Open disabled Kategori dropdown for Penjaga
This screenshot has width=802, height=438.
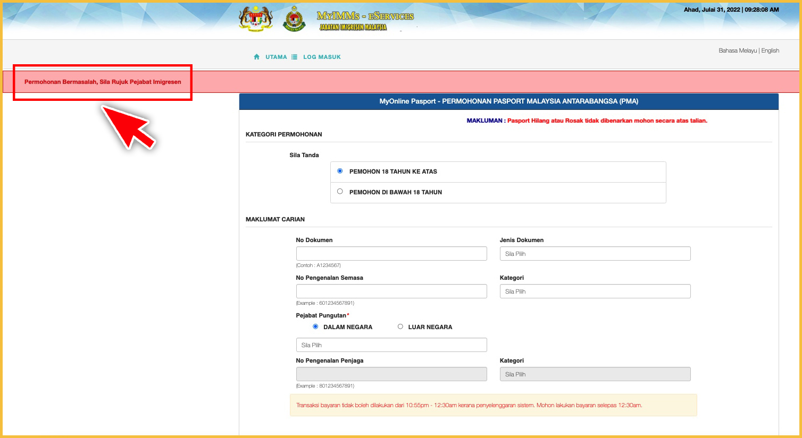pyautogui.click(x=595, y=374)
